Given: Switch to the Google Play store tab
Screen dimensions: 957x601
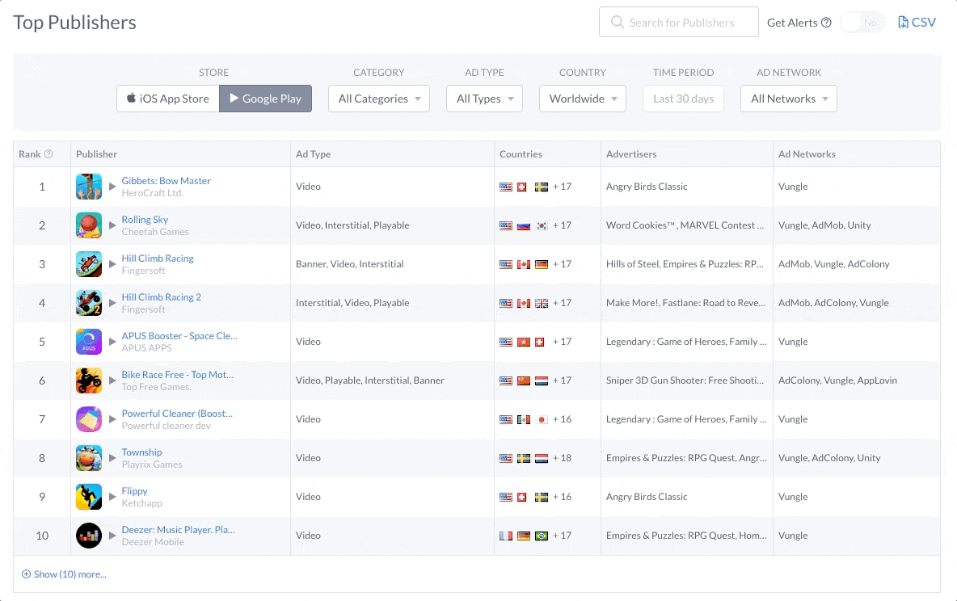Looking at the screenshot, I should [265, 99].
